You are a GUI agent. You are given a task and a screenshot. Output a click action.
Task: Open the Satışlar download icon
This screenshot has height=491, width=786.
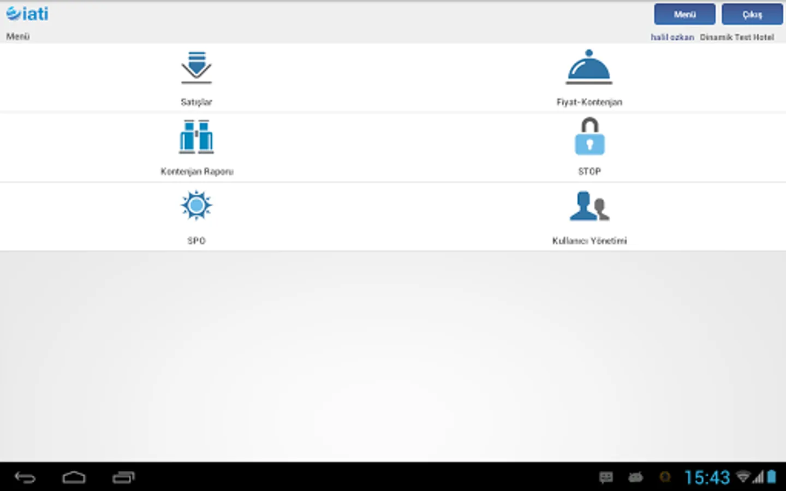pos(196,68)
